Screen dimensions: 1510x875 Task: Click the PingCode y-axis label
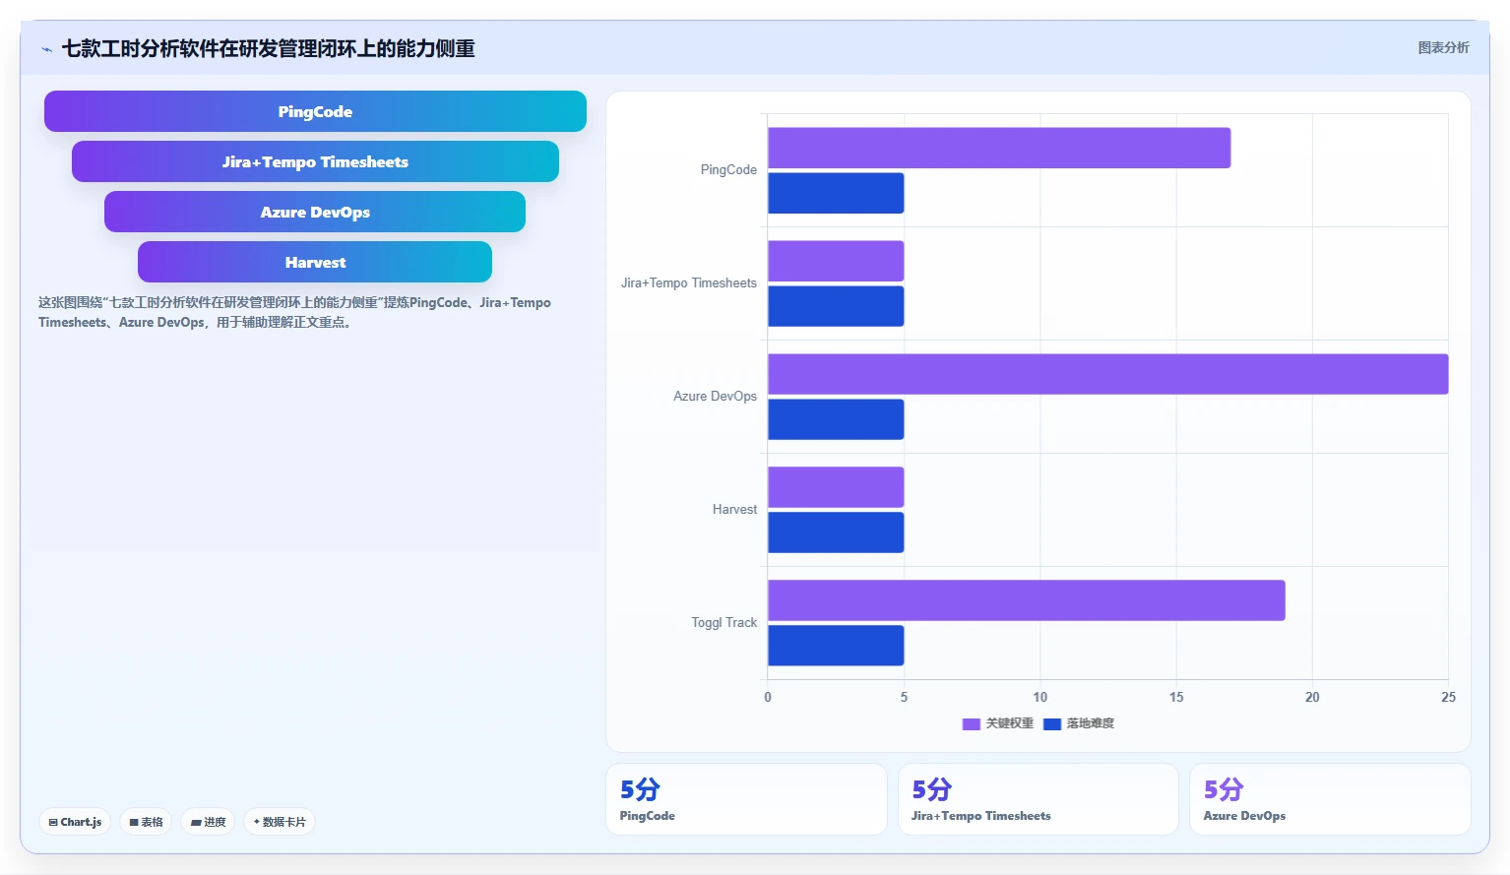728,170
